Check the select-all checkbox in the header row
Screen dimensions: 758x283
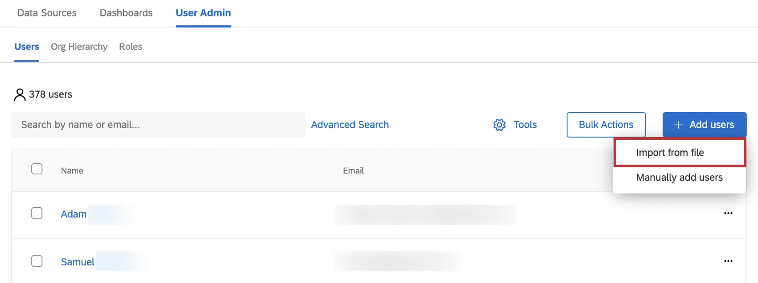click(37, 169)
